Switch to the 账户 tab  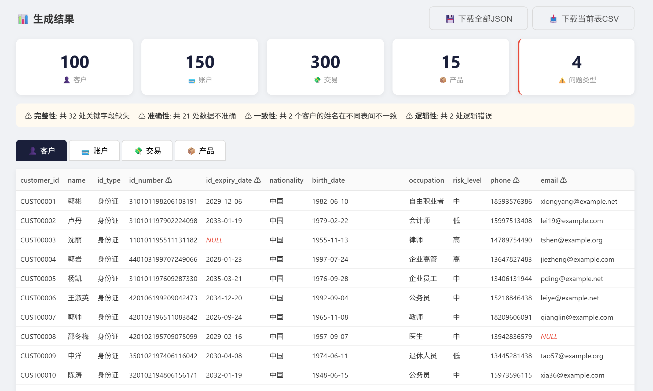click(94, 150)
